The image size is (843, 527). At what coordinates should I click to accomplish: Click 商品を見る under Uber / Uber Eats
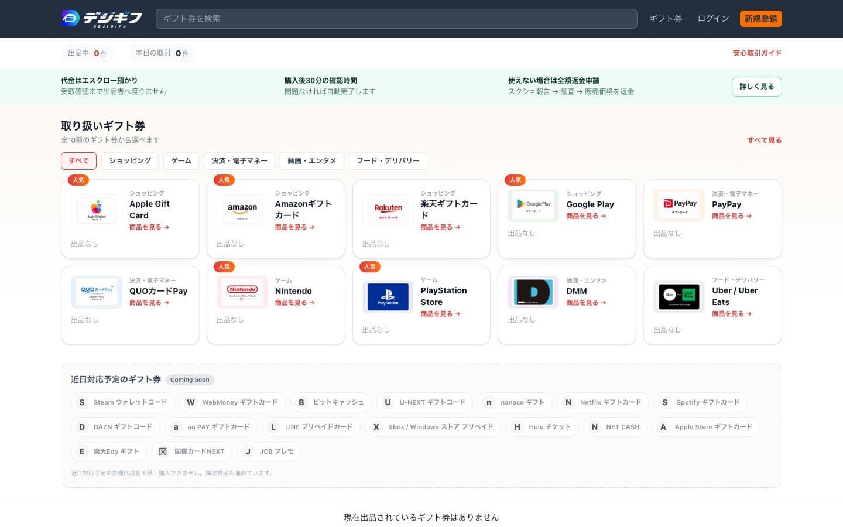(x=732, y=314)
